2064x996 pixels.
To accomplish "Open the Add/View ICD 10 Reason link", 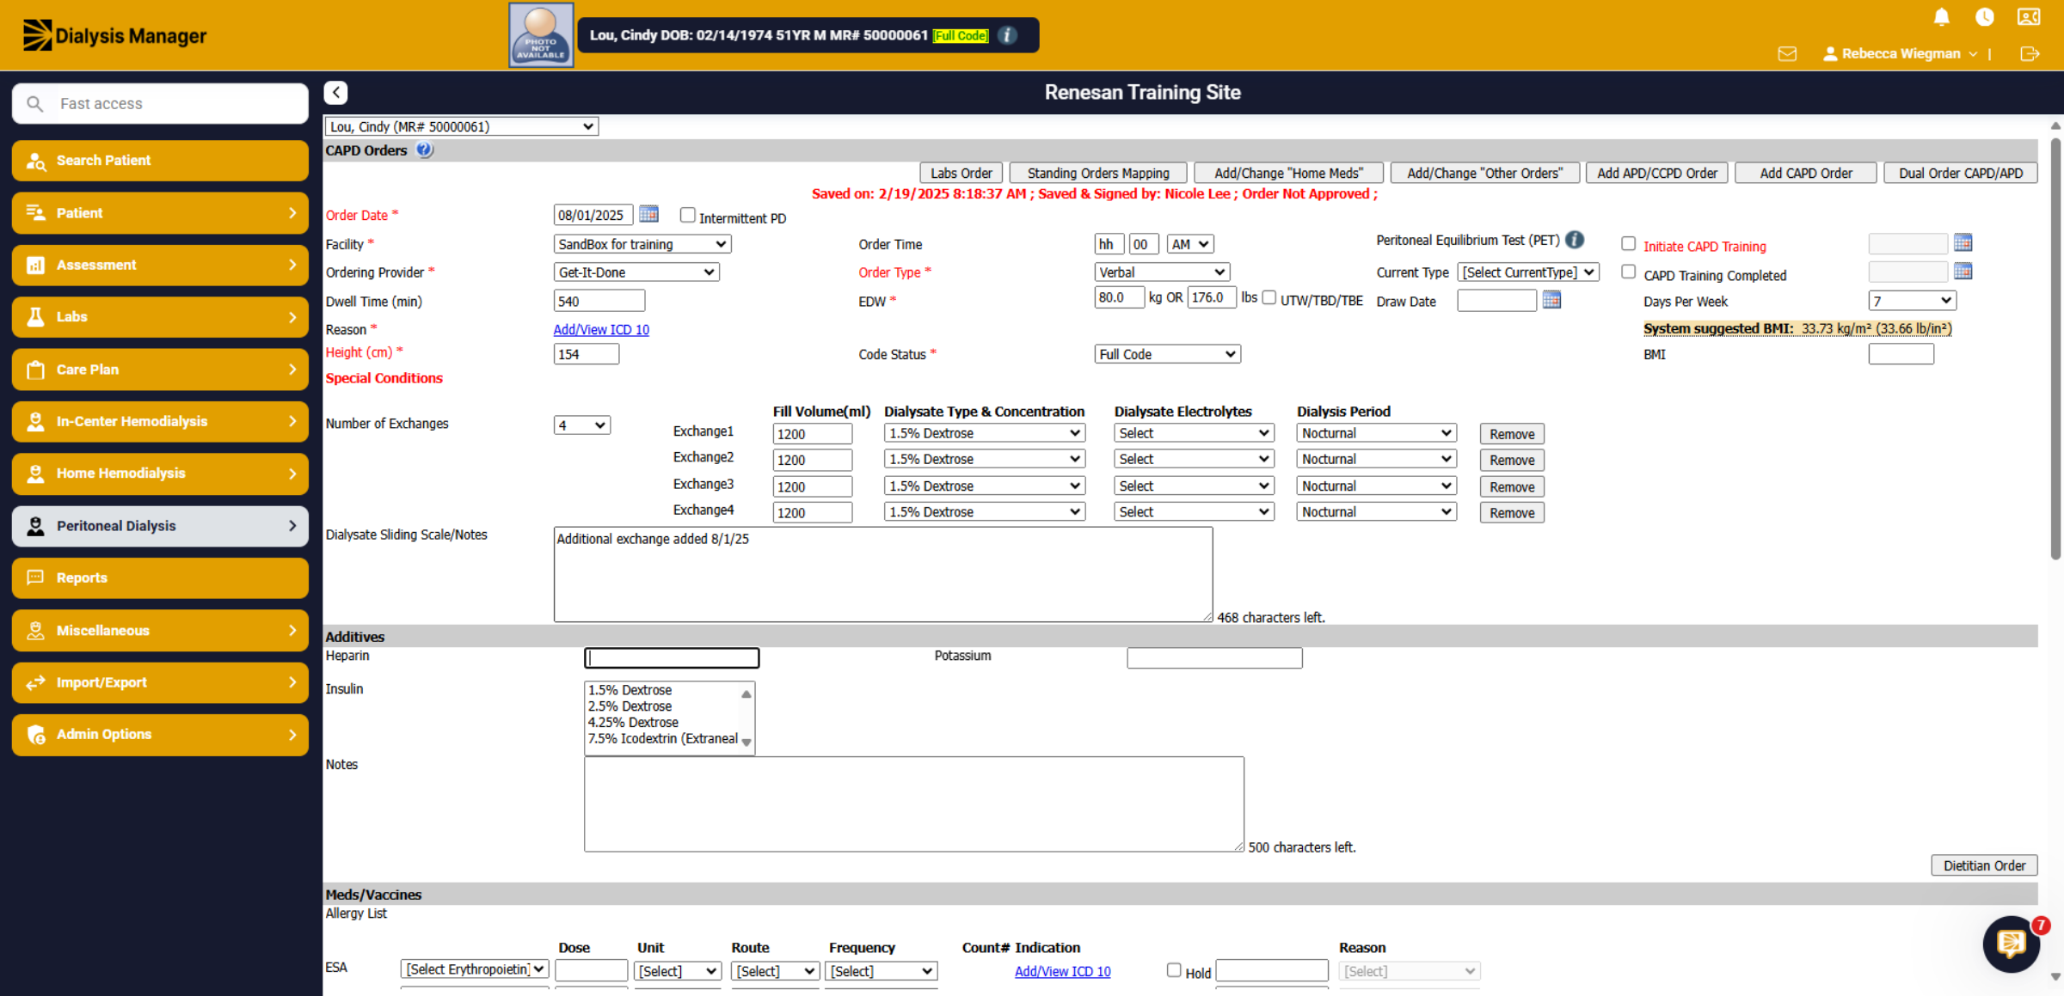I will [x=601, y=329].
